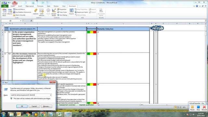208x117 pixels.
Task: Open the Document Panel
Action: pyautogui.click(x=101, y=12)
